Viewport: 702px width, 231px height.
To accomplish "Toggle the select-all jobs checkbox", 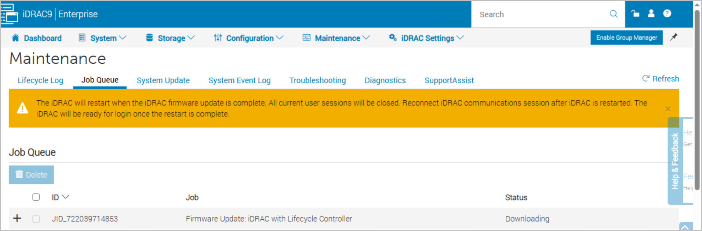I will coord(36,197).
